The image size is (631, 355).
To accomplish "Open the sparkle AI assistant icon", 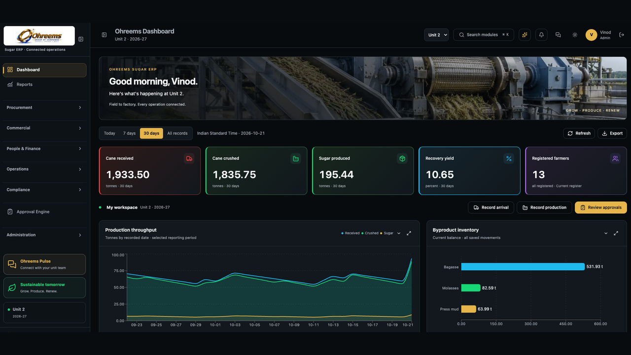I will [x=525, y=35].
